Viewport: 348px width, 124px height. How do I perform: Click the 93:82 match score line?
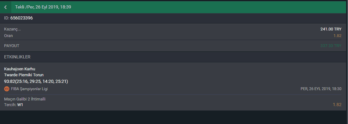pyautogui.click(x=36, y=81)
